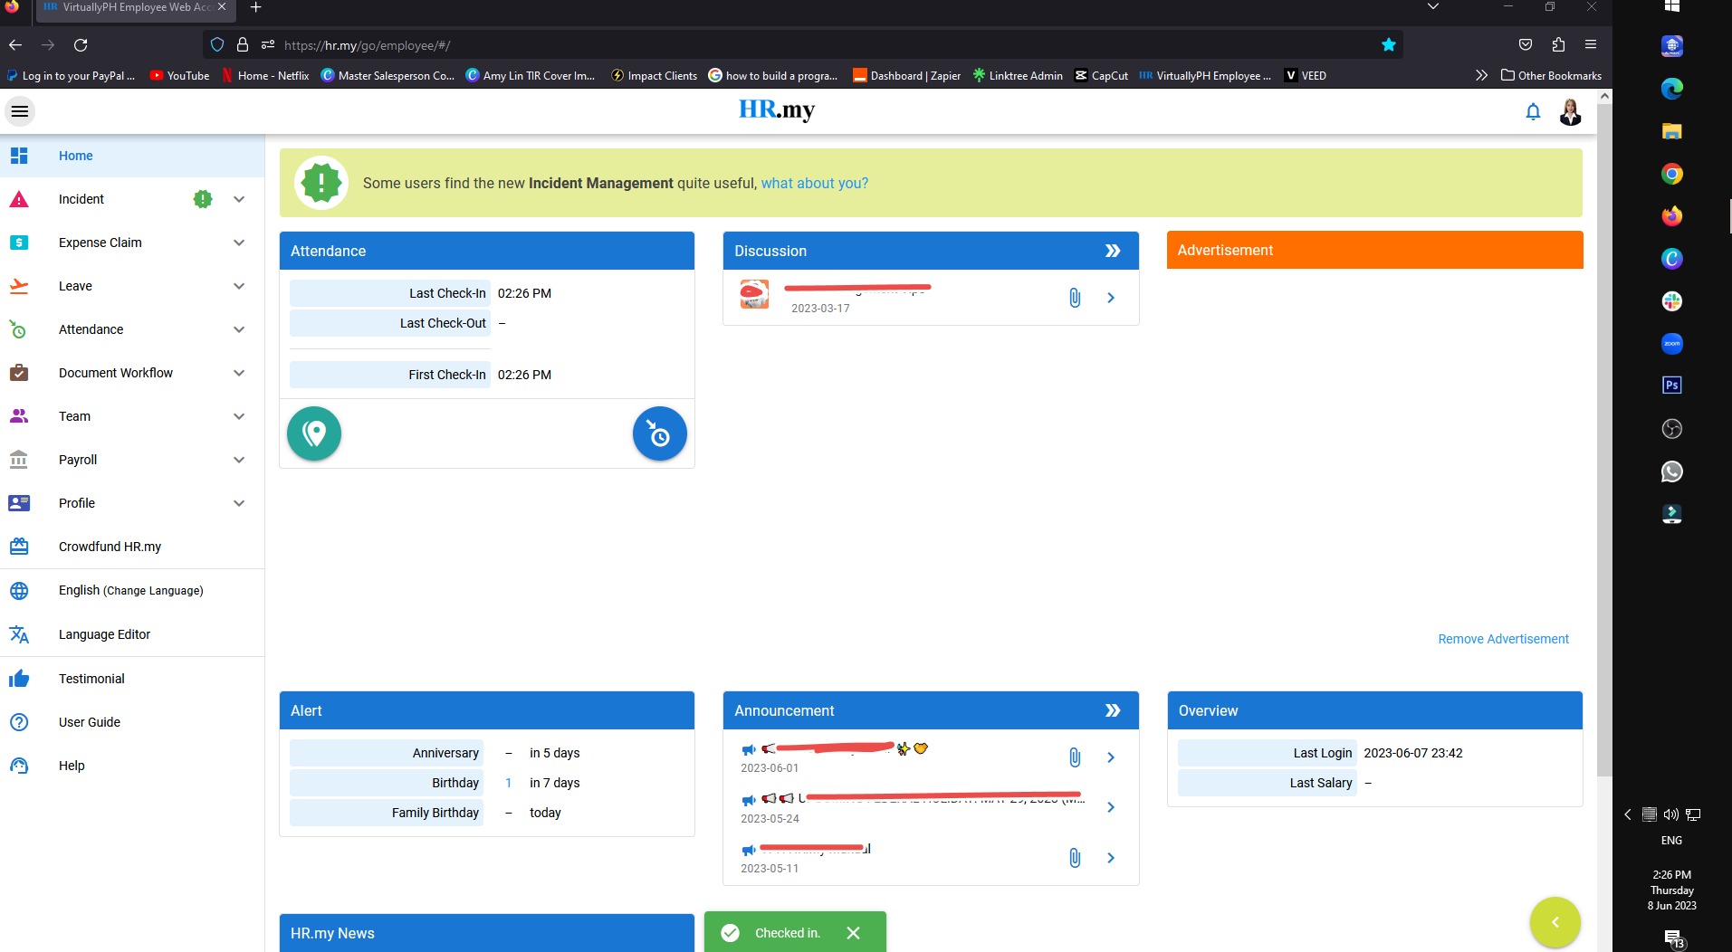This screenshot has width=1732, height=952.
Task: Open the attachment of the 2023-05-11 announcement
Action: coord(1075,858)
